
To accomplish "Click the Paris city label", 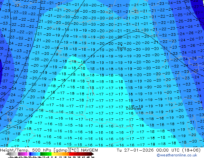I will (122, 48).
